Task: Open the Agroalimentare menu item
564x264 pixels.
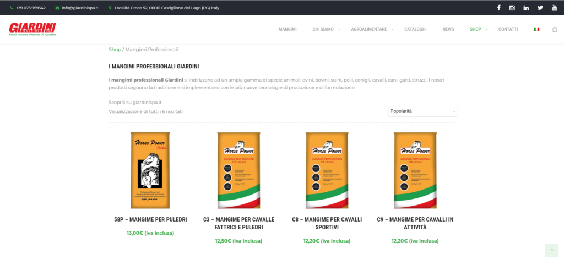Action: [x=369, y=30]
